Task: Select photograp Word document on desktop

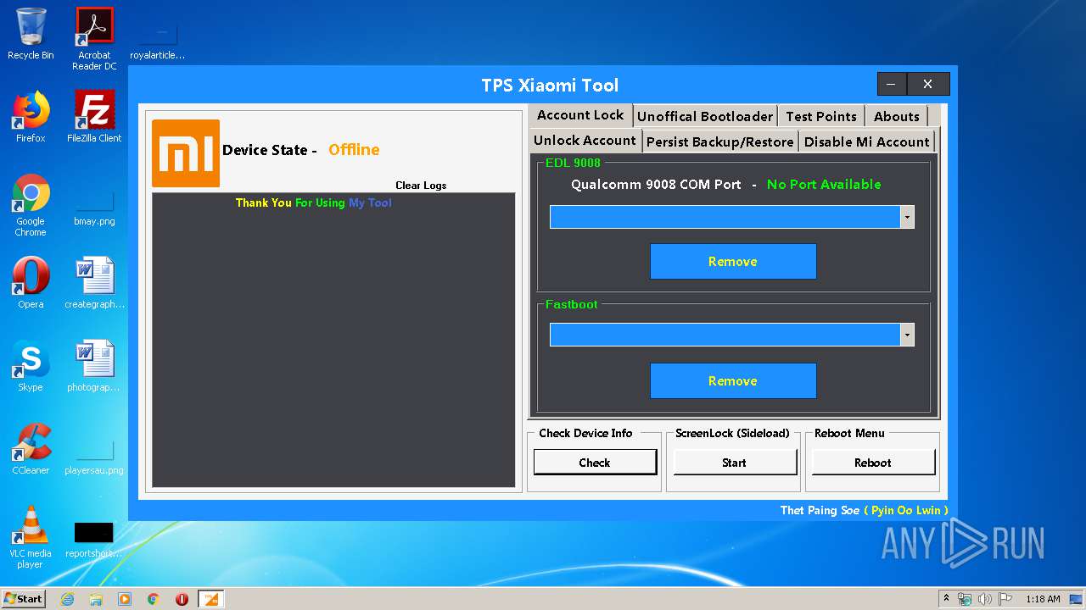Action: click(94, 366)
